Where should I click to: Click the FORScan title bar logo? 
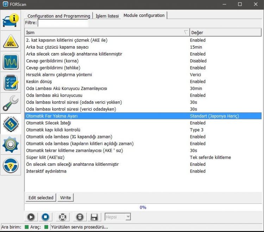(5, 4)
